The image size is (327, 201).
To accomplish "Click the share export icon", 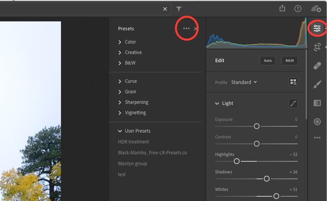I will [x=282, y=9].
